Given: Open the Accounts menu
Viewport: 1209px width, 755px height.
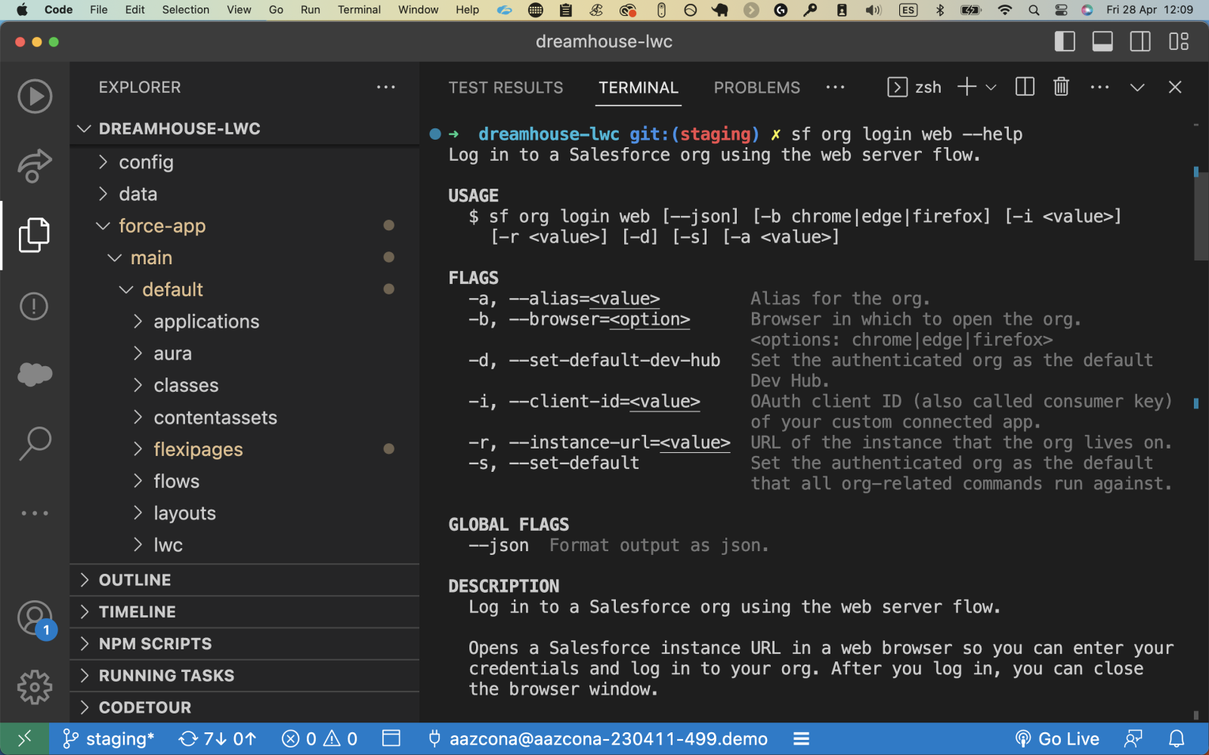Looking at the screenshot, I should click(35, 618).
